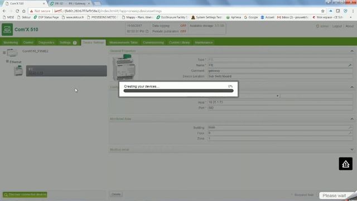The height and width of the screenshot is (201, 357).
Task: Collapse the communication section chevron behind the dialog
Action: point(352,87)
